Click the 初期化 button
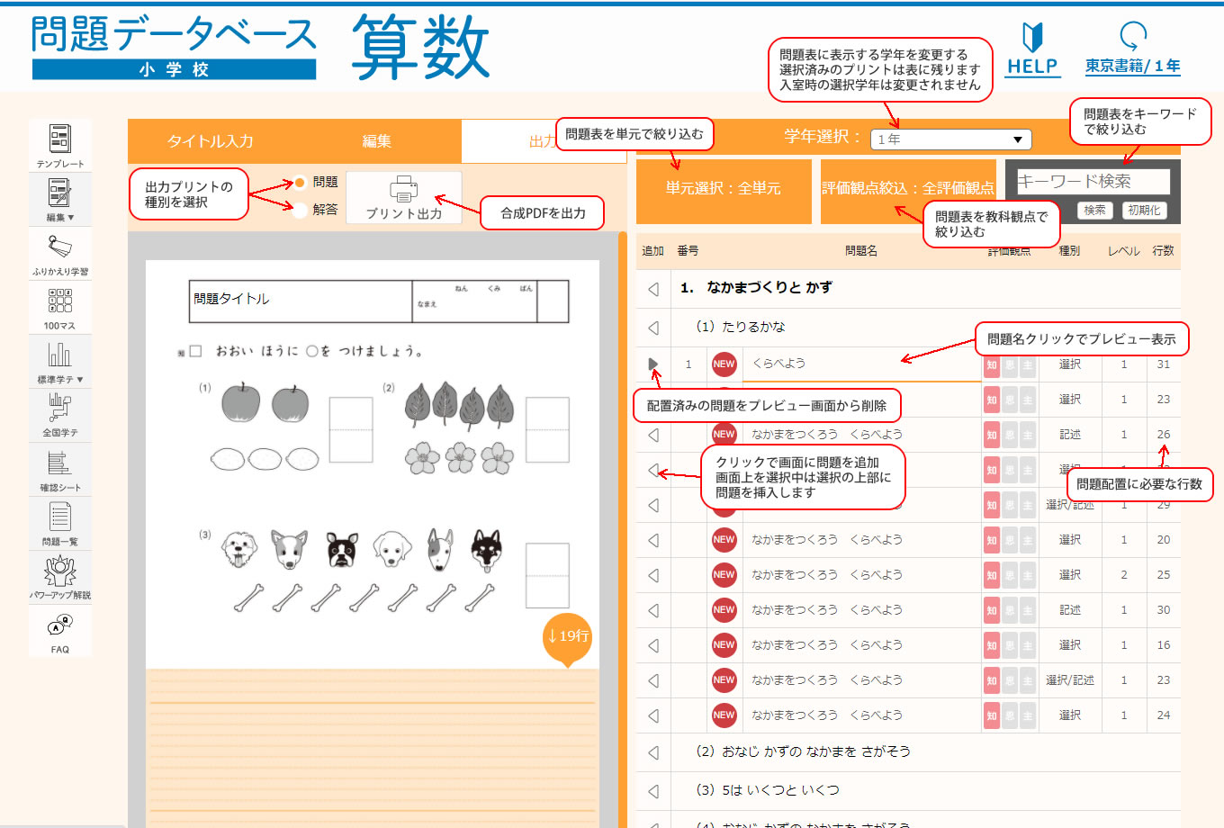Image resolution: width=1224 pixels, height=828 pixels. click(x=1144, y=210)
